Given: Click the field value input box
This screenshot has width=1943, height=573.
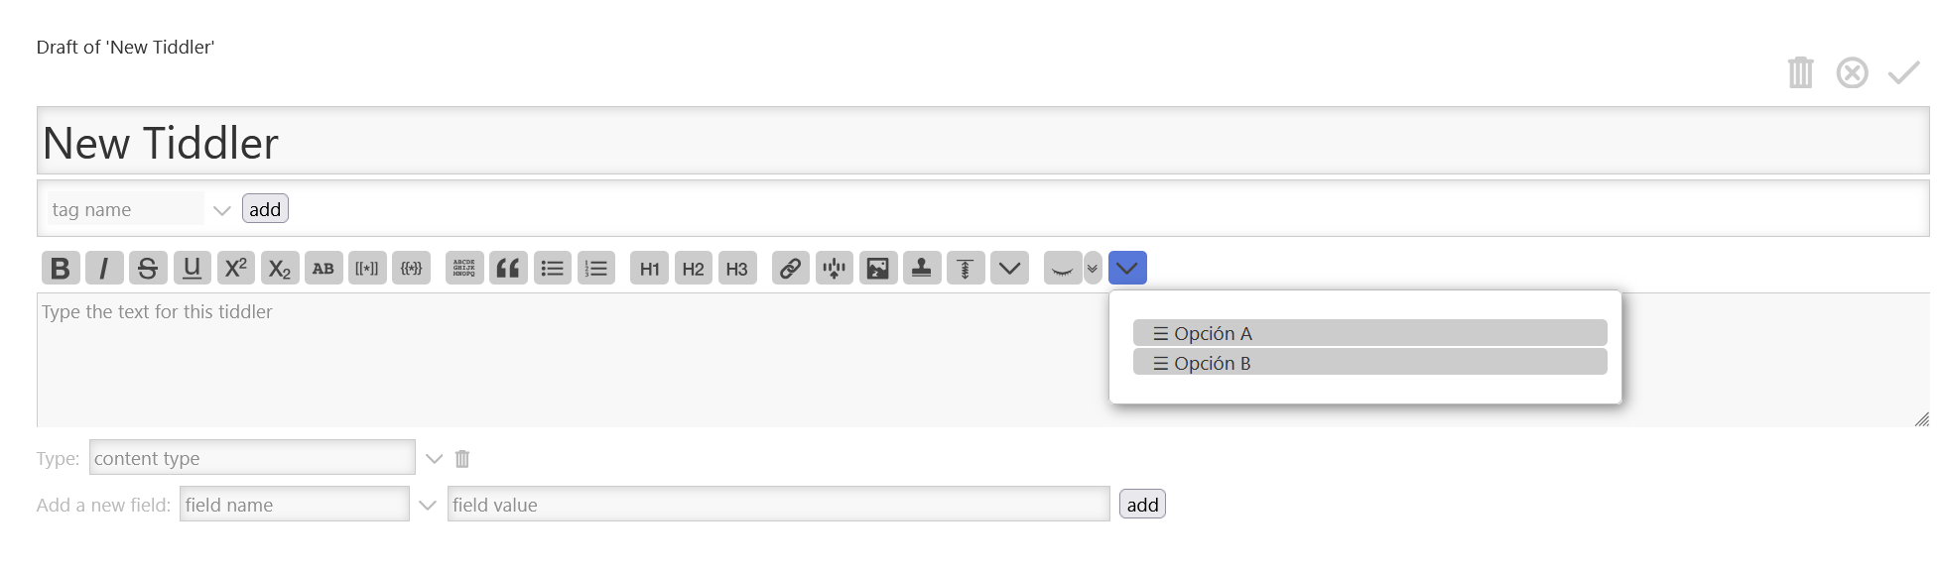Looking at the screenshot, I should [778, 504].
